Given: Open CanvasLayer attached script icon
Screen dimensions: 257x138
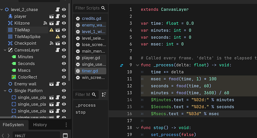Looking at the screenshot, I should point(58,50).
